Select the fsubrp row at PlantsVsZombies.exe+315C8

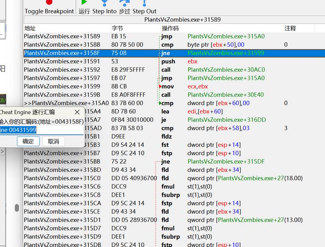coord(174,195)
